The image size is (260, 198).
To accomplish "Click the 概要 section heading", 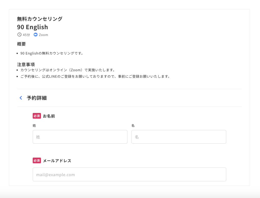I will tap(21, 44).
